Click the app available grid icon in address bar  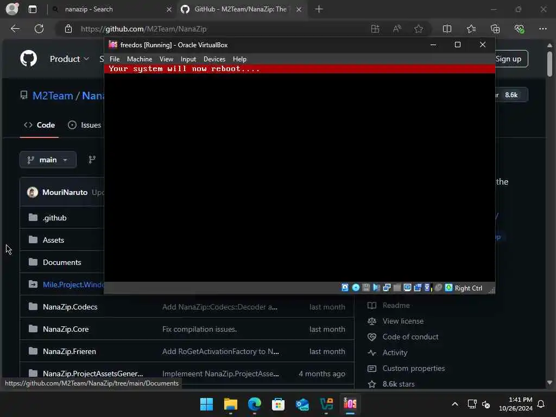click(x=375, y=29)
